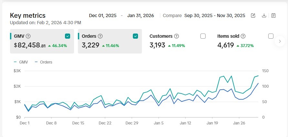Screen dimensions: 288x137
Task: Open the clipboard report icon
Action: [273, 15]
